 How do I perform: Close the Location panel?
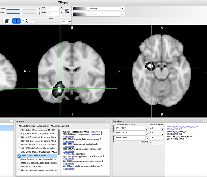point(205,121)
